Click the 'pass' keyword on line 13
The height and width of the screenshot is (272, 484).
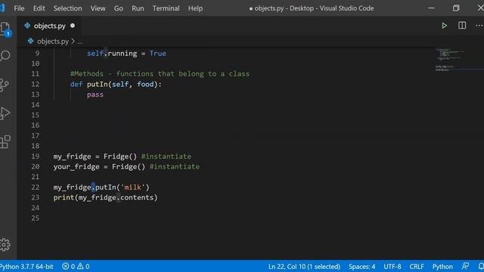(x=95, y=94)
